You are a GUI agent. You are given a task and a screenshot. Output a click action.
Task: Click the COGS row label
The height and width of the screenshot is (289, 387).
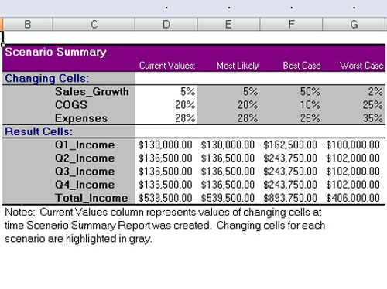coord(71,105)
